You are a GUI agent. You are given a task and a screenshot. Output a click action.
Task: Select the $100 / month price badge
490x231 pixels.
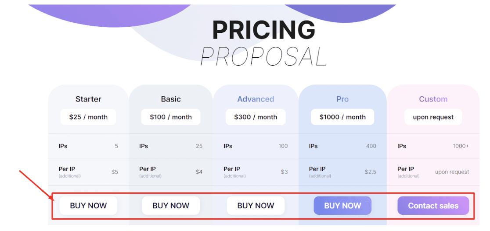[171, 117]
